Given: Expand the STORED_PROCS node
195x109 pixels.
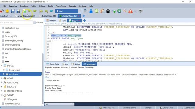Looking at the screenshot, I should [2, 91].
